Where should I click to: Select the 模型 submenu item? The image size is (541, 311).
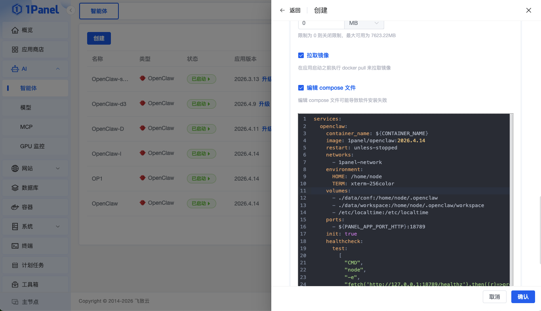pyautogui.click(x=26, y=107)
